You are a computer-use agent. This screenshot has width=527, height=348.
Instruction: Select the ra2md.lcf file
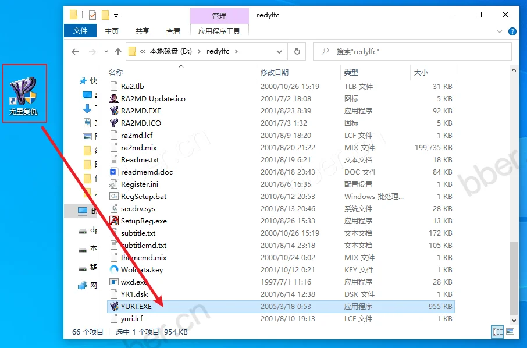click(x=137, y=135)
